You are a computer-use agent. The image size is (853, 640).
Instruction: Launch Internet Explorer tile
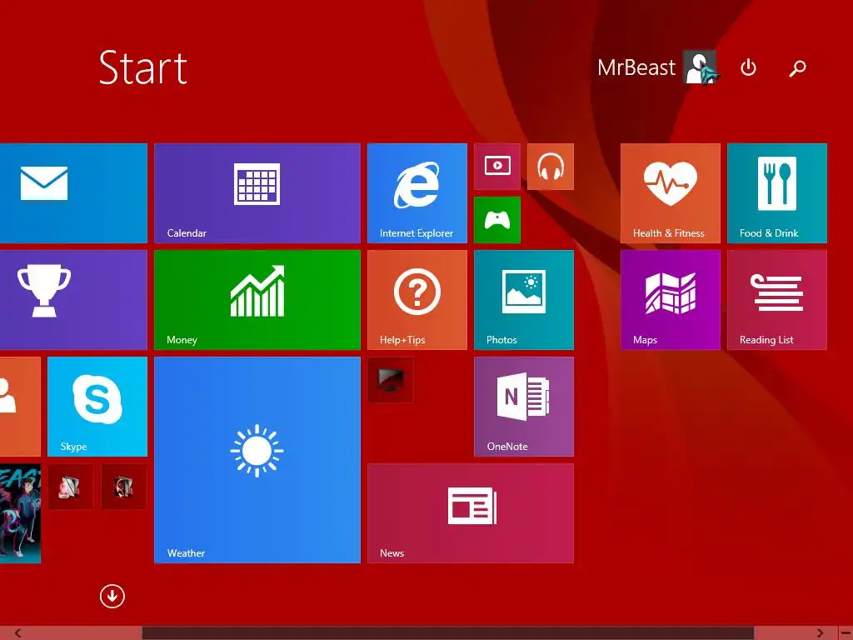417,193
